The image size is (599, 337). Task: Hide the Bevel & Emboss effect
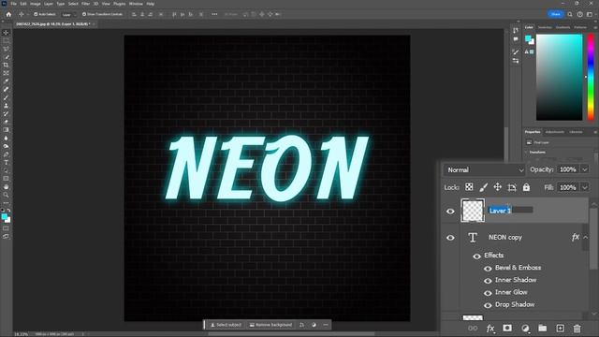tap(488, 269)
